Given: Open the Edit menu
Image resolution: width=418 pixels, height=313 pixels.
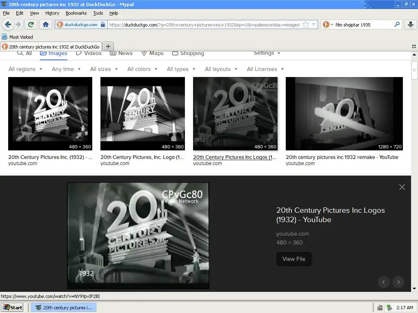Looking at the screenshot, I should (x=20, y=13).
